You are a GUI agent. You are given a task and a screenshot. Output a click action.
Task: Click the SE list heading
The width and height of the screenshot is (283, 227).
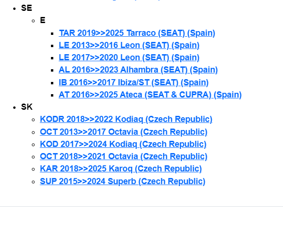click(x=26, y=8)
